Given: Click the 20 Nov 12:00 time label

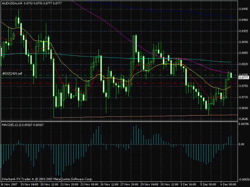Looking at the screenshot, I should (49, 185).
